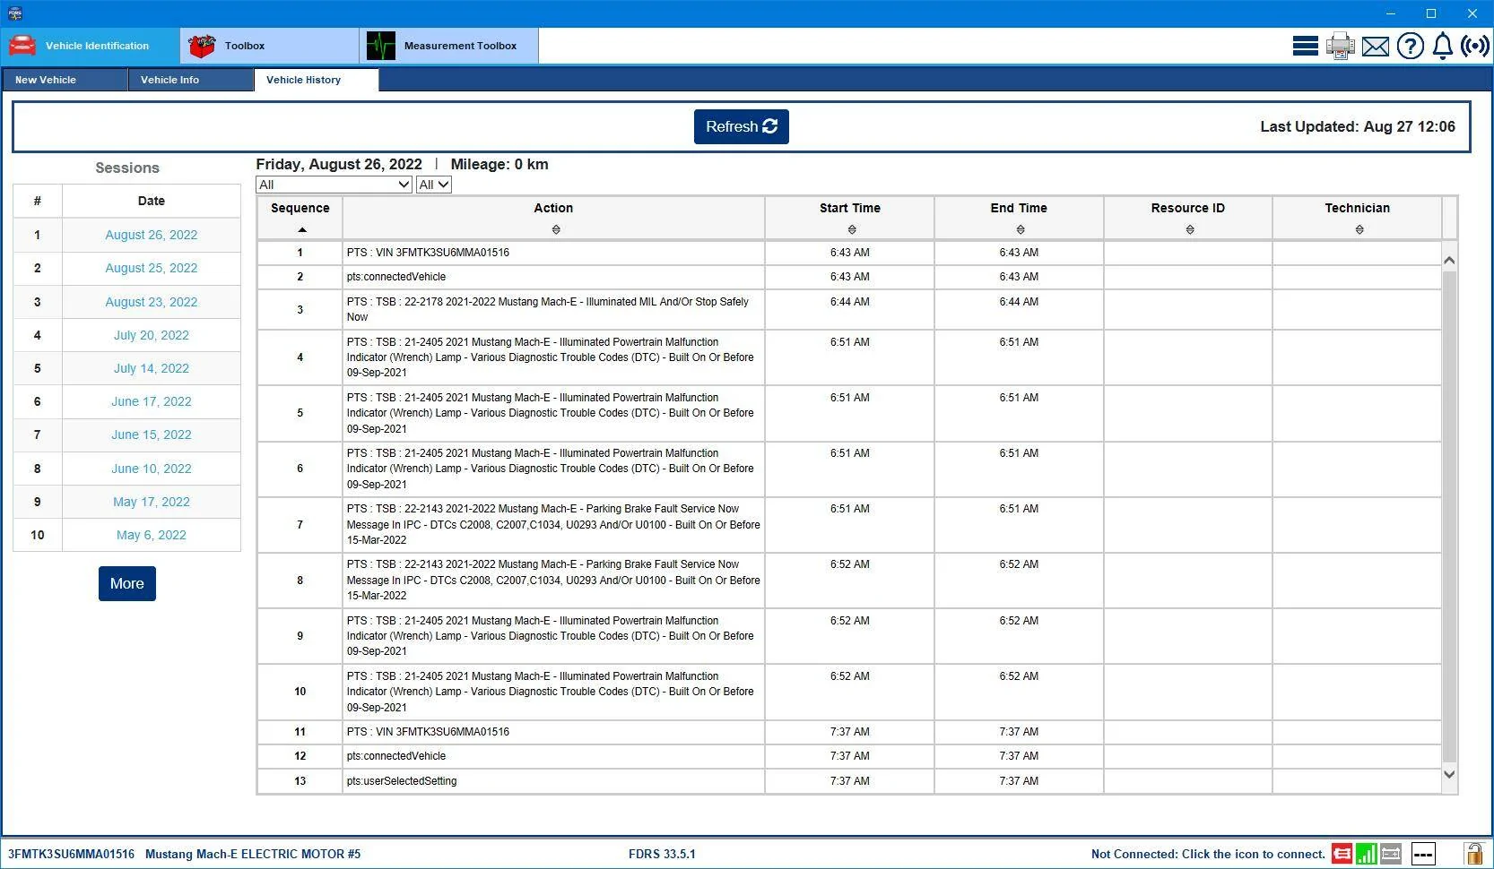Open the hamburger menu icon
1494x869 pixels.
(1305, 46)
